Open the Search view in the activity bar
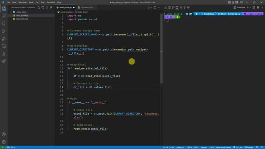Screen dimensions: 265x149 pyautogui.click(x=4, y=16)
